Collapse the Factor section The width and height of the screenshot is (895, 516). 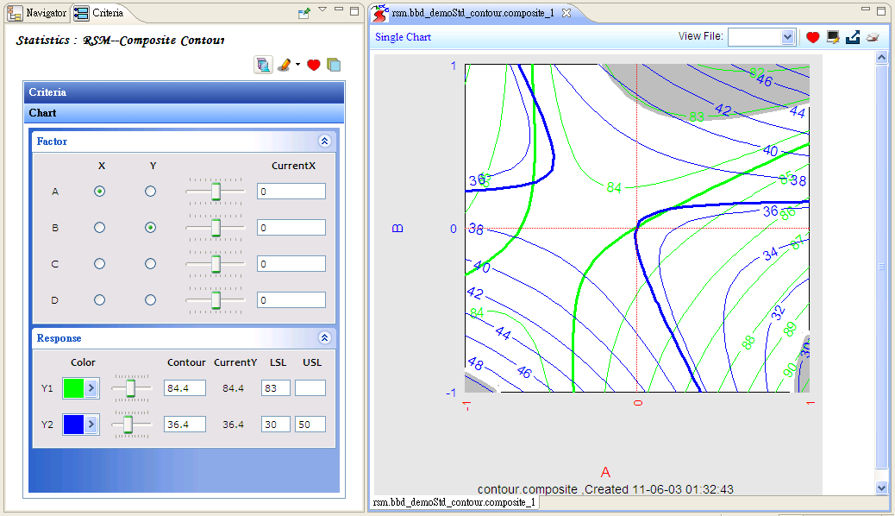(325, 142)
